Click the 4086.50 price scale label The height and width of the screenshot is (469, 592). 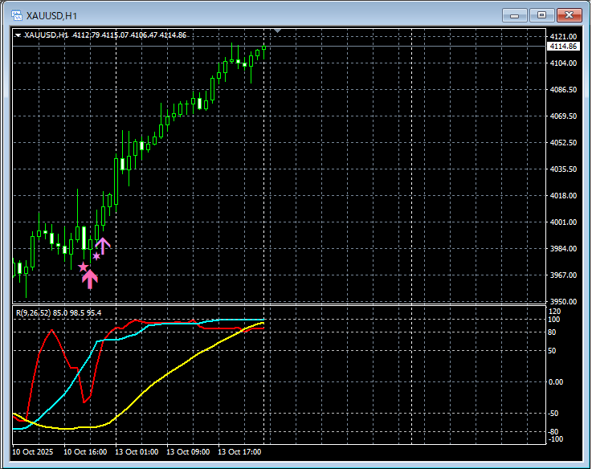click(563, 89)
